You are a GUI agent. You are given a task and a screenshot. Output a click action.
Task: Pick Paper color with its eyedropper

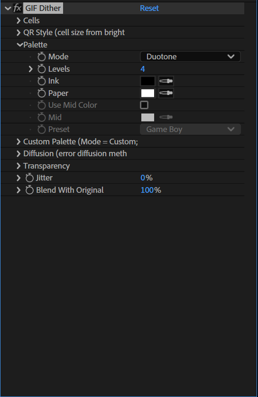pos(166,93)
